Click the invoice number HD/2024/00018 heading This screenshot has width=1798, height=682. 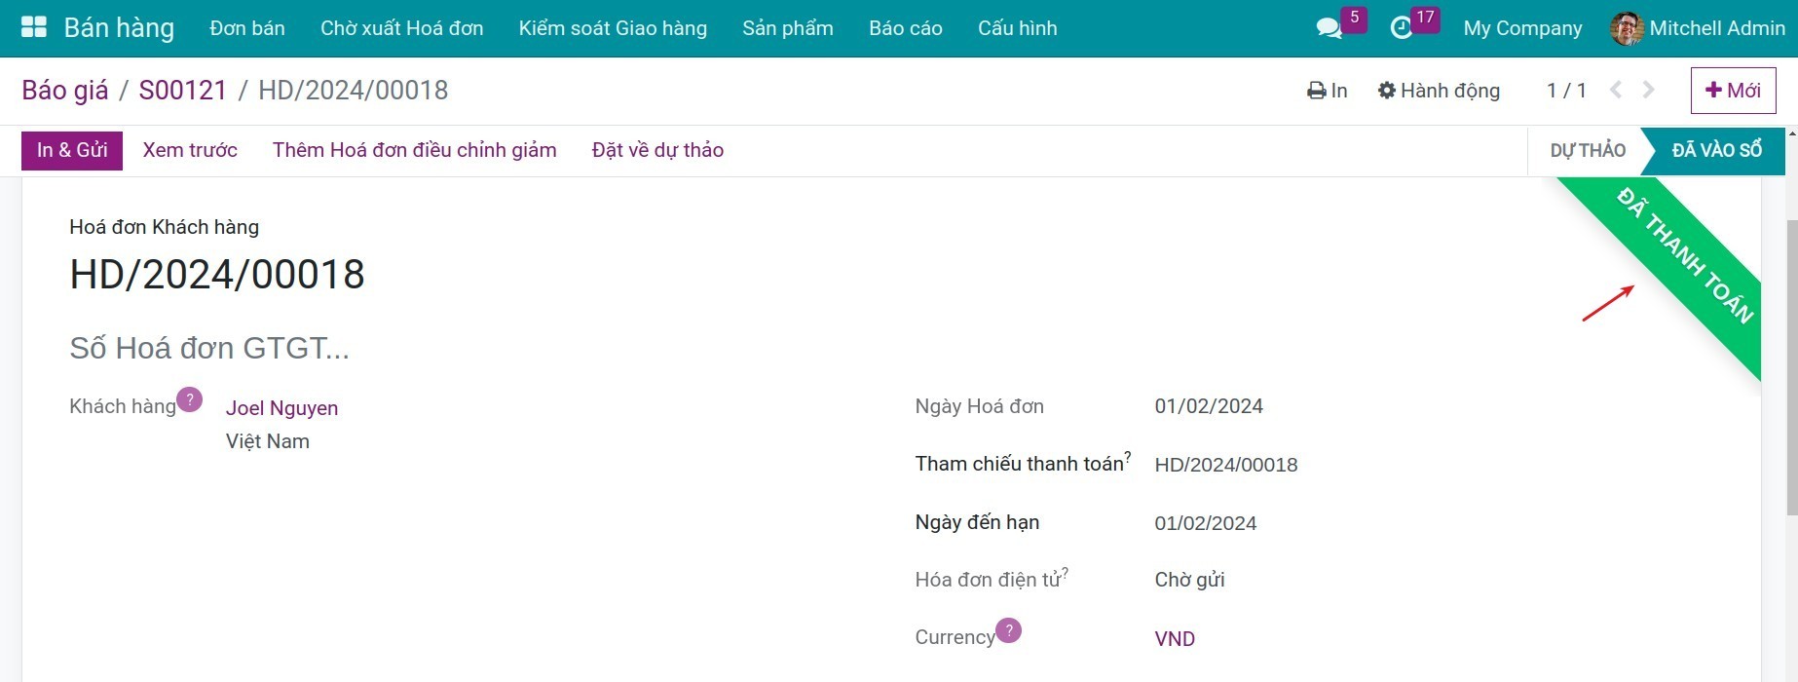pos(217,275)
